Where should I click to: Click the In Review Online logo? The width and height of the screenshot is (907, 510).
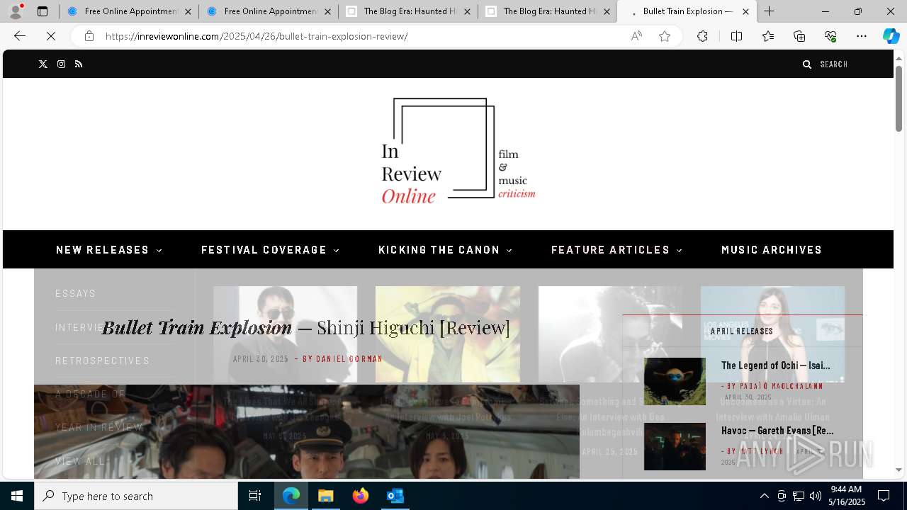coord(458,151)
